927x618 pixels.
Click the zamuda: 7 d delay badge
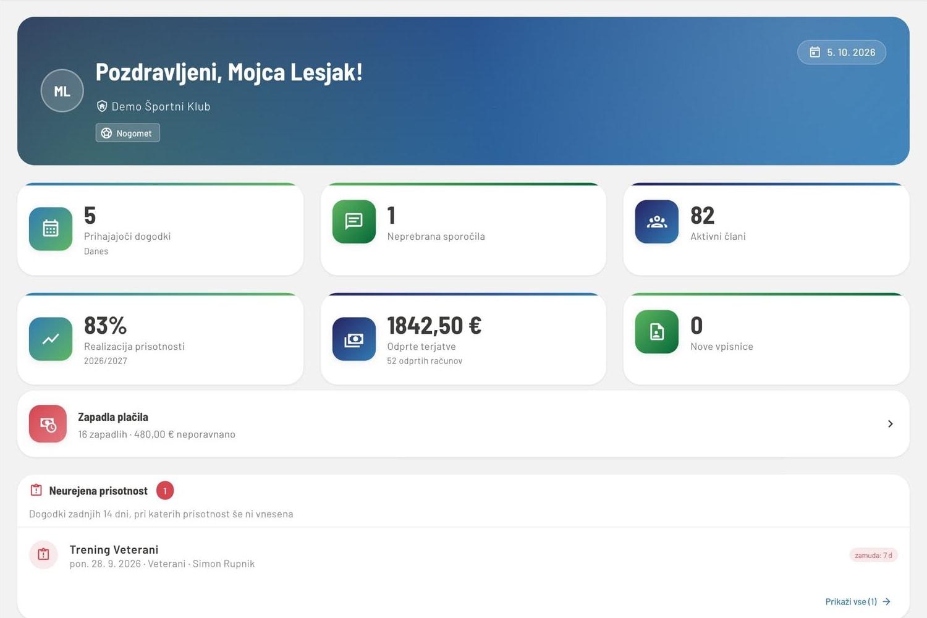(x=873, y=555)
